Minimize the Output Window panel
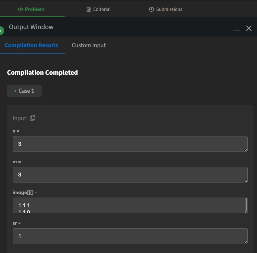257x253 pixels. point(236,30)
